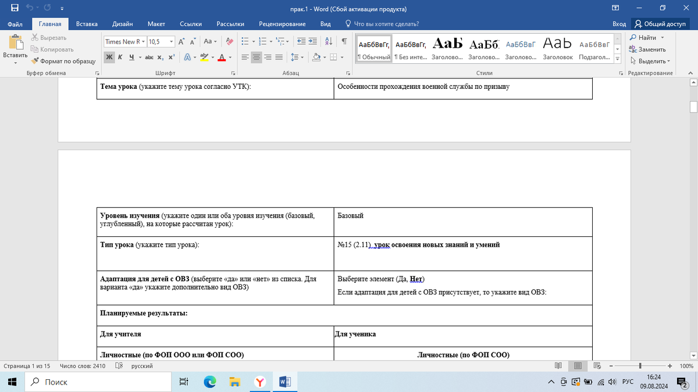
Task: Toggle show paragraph marks (¶)
Action: (344, 42)
